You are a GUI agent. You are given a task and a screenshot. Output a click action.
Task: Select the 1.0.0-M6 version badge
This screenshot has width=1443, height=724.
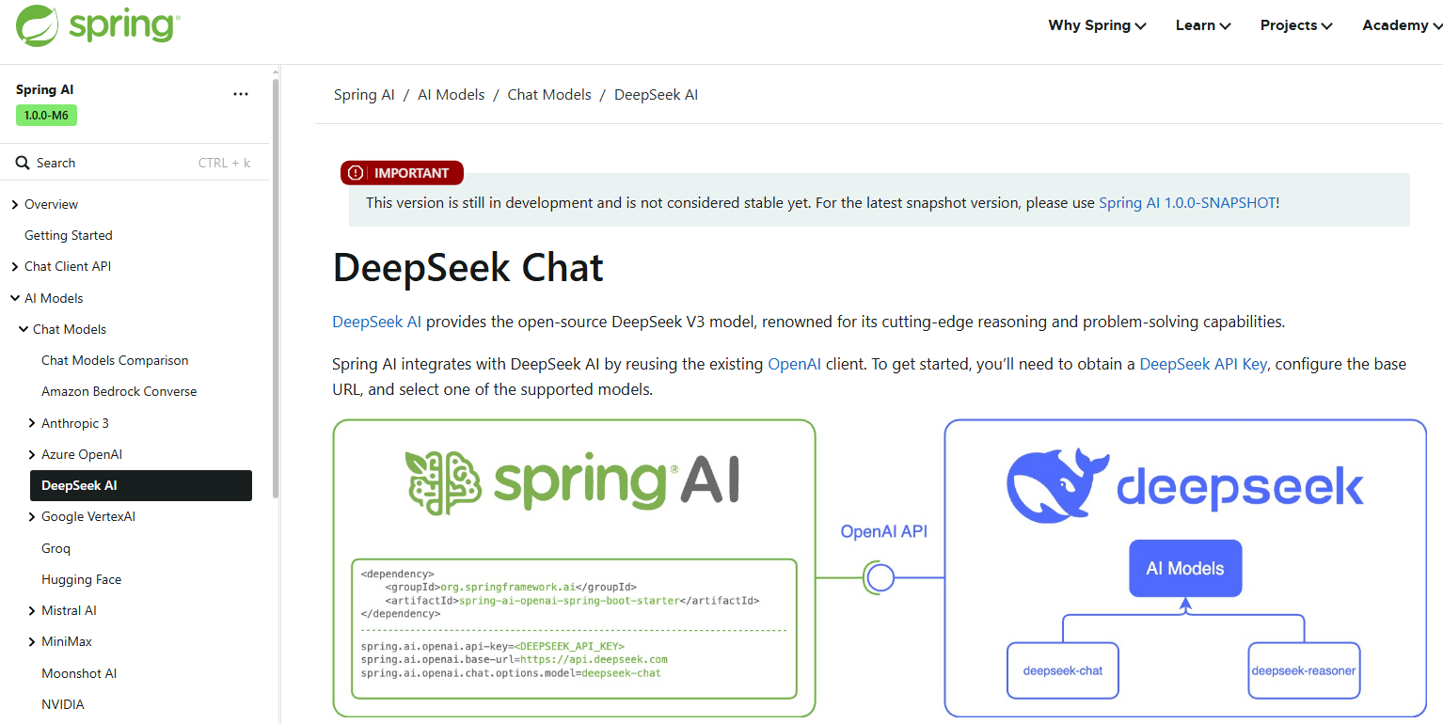click(x=46, y=115)
